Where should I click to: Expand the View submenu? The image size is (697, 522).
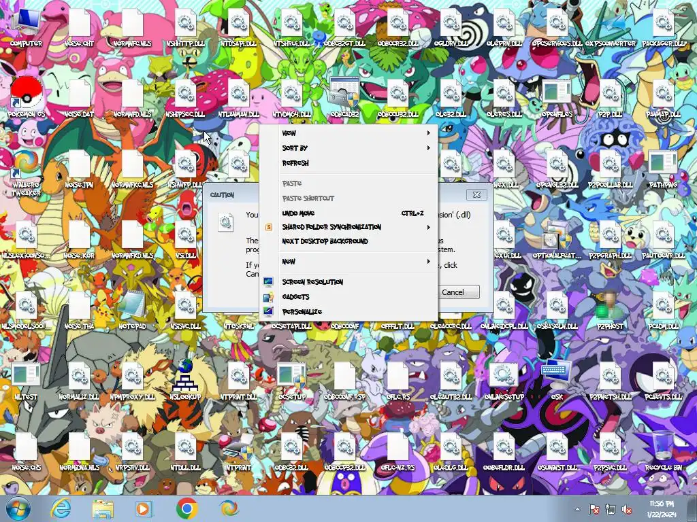(x=348, y=133)
